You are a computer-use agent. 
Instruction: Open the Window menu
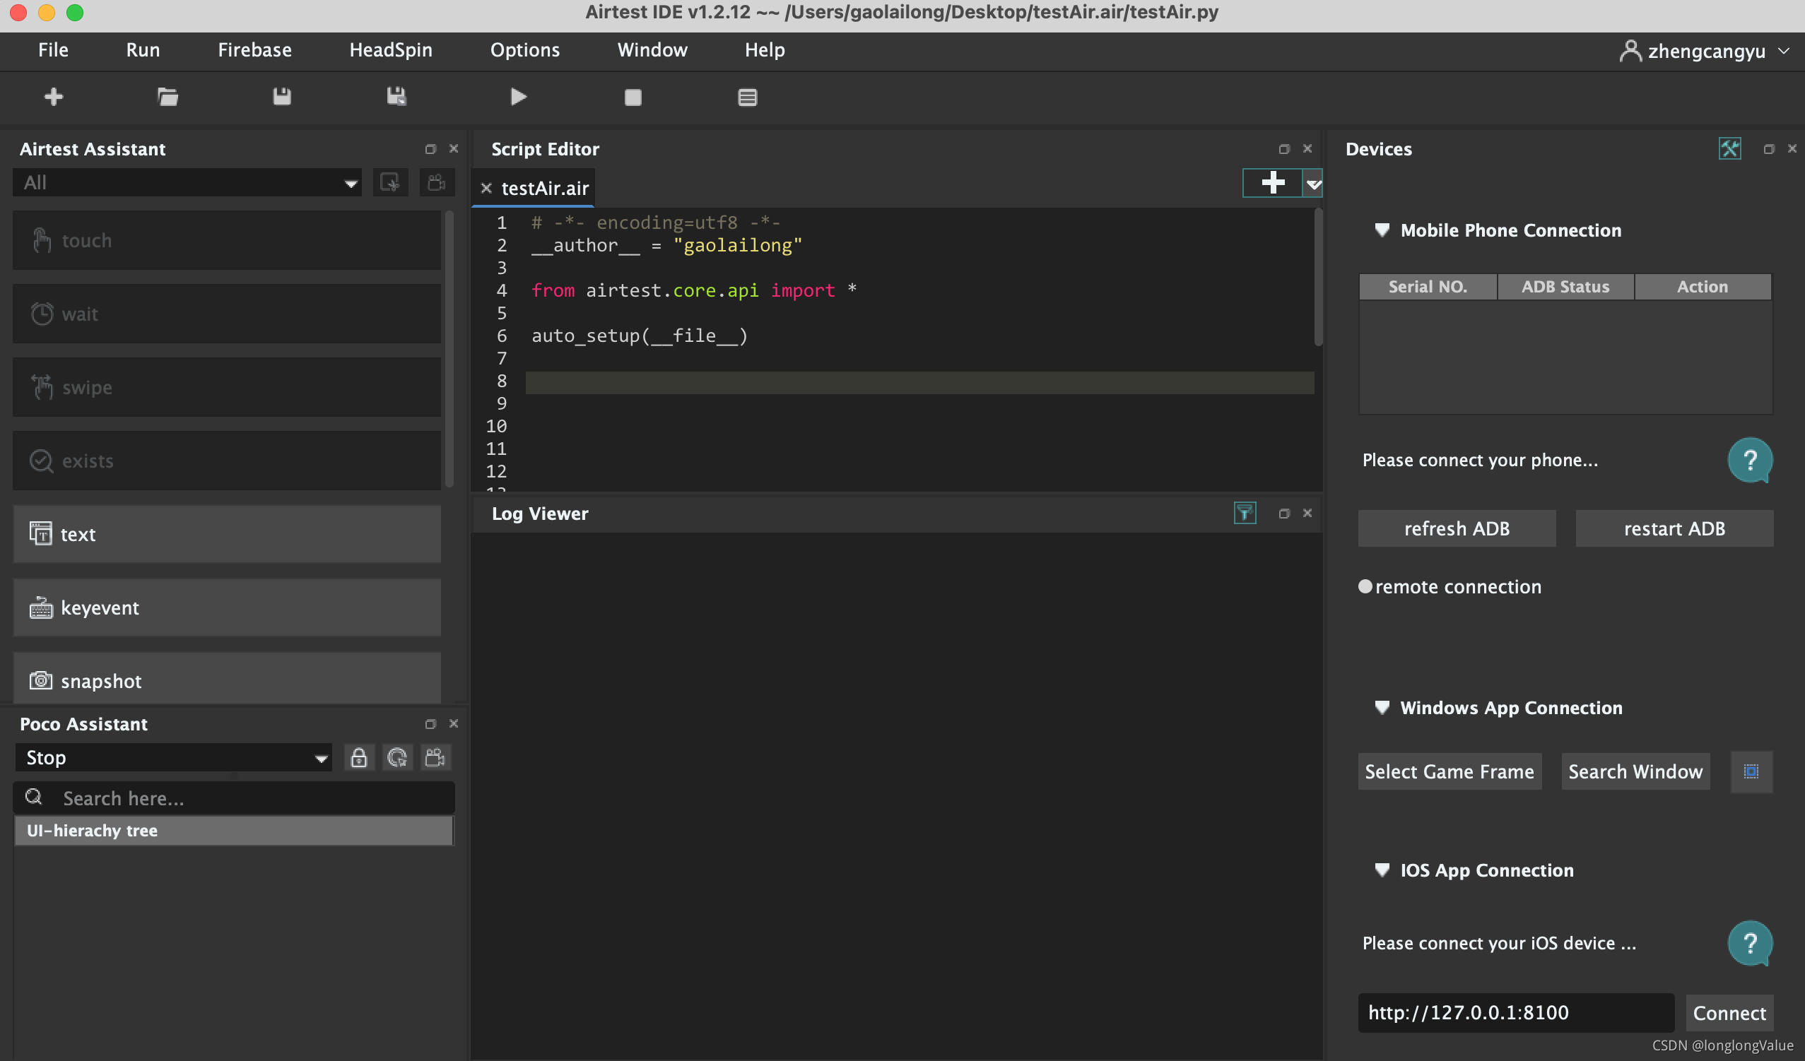pos(652,50)
